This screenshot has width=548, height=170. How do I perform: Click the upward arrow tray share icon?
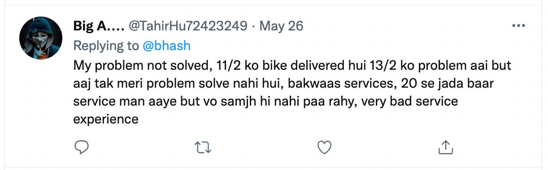click(x=445, y=147)
